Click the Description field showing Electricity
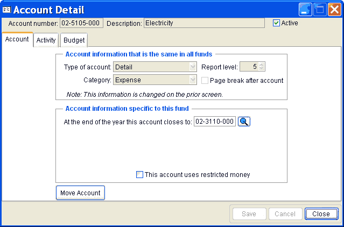This screenshot has height=227, width=344. coord(204,23)
